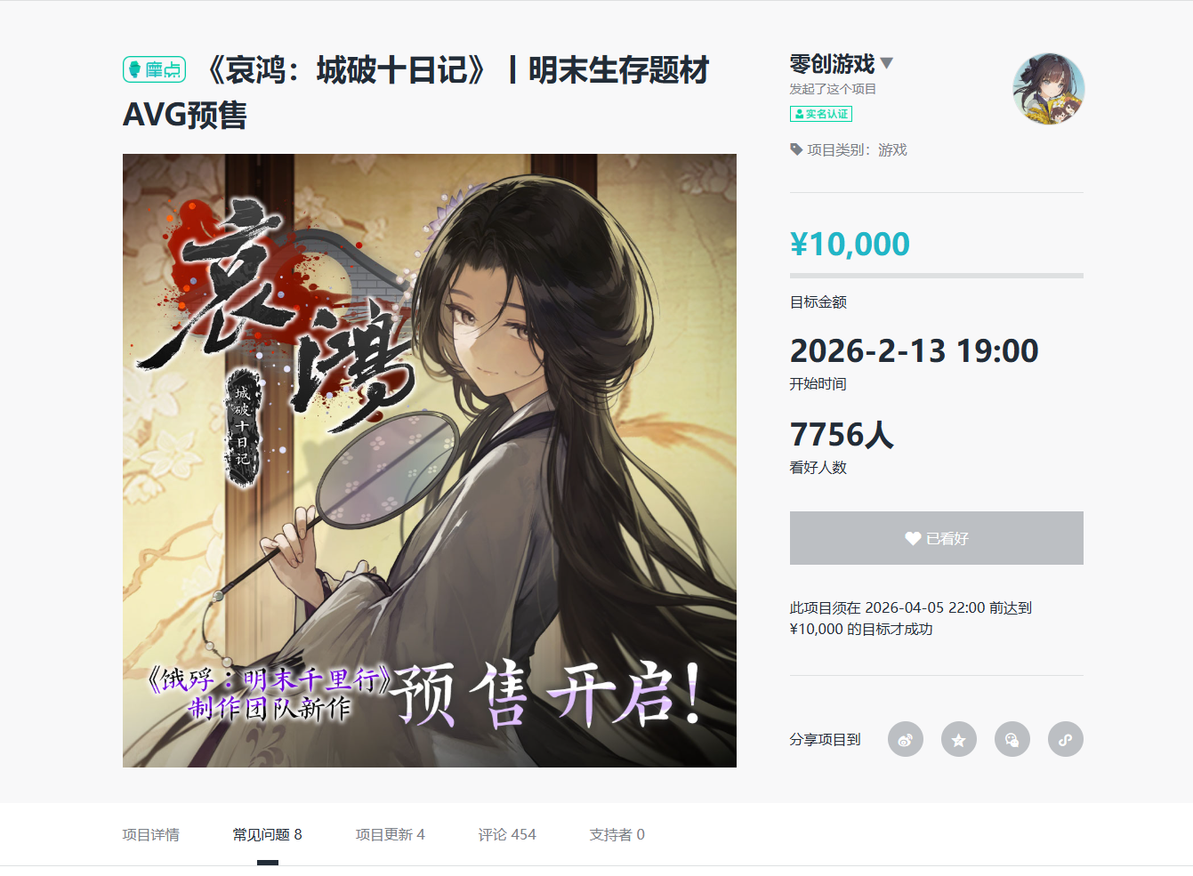
Task: Click the project category tag icon
Action: coord(796,149)
